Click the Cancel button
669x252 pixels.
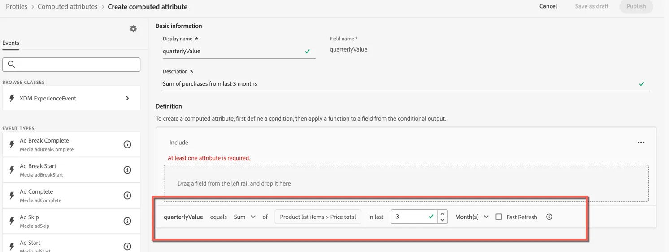coord(548,6)
